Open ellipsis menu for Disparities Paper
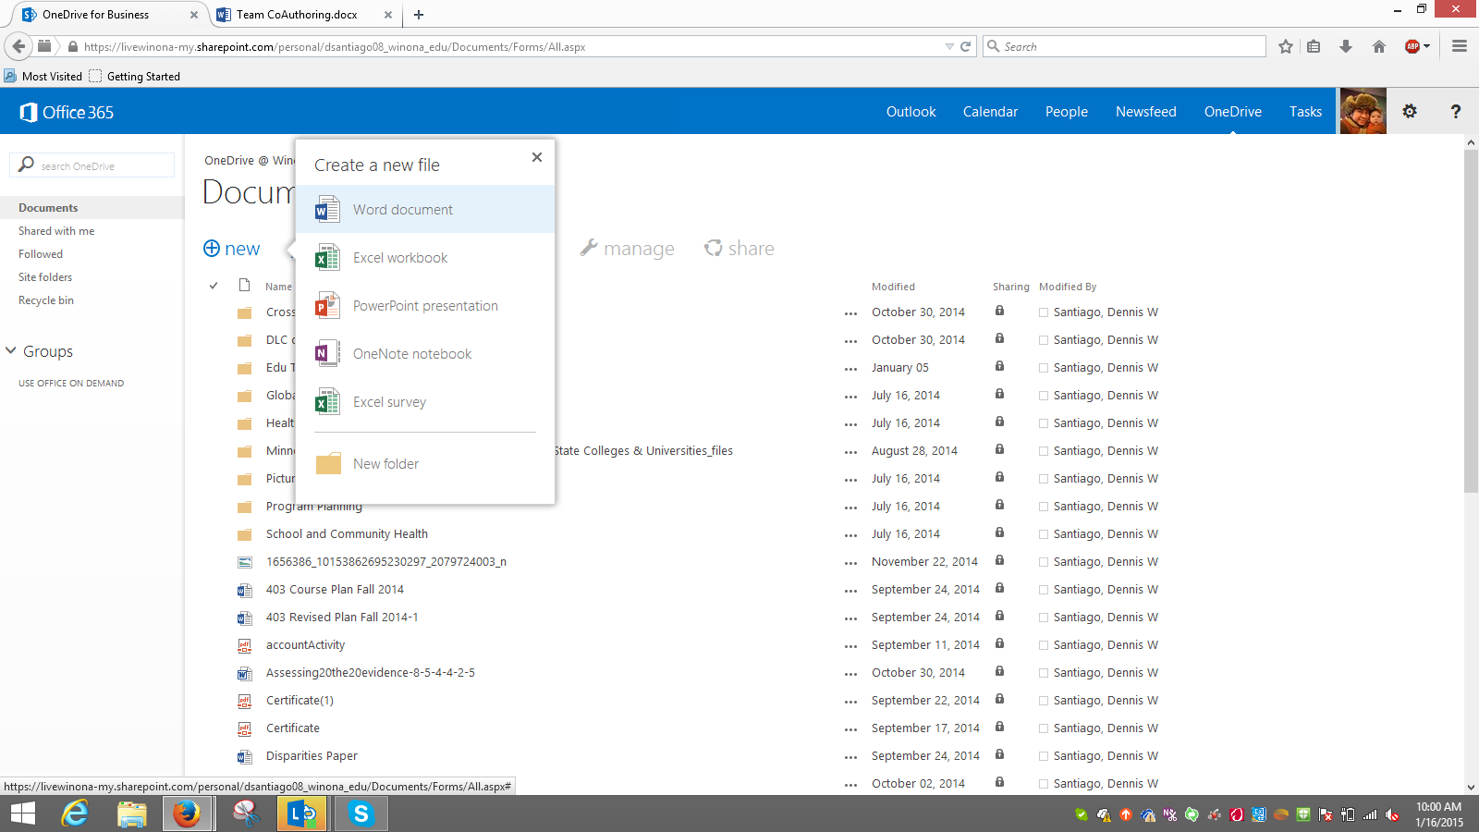Image resolution: width=1479 pixels, height=832 pixels. click(x=850, y=757)
